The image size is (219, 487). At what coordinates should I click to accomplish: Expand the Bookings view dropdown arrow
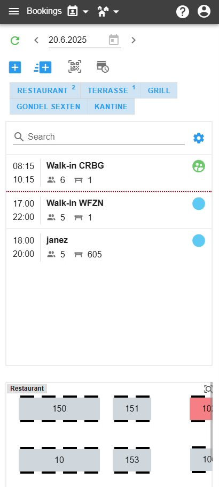pyautogui.click(x=85, y=12)
